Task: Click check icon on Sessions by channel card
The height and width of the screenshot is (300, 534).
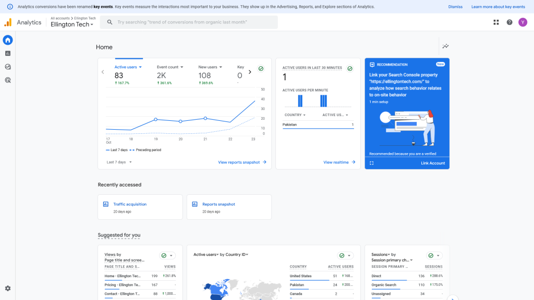Action: (431, 255)
